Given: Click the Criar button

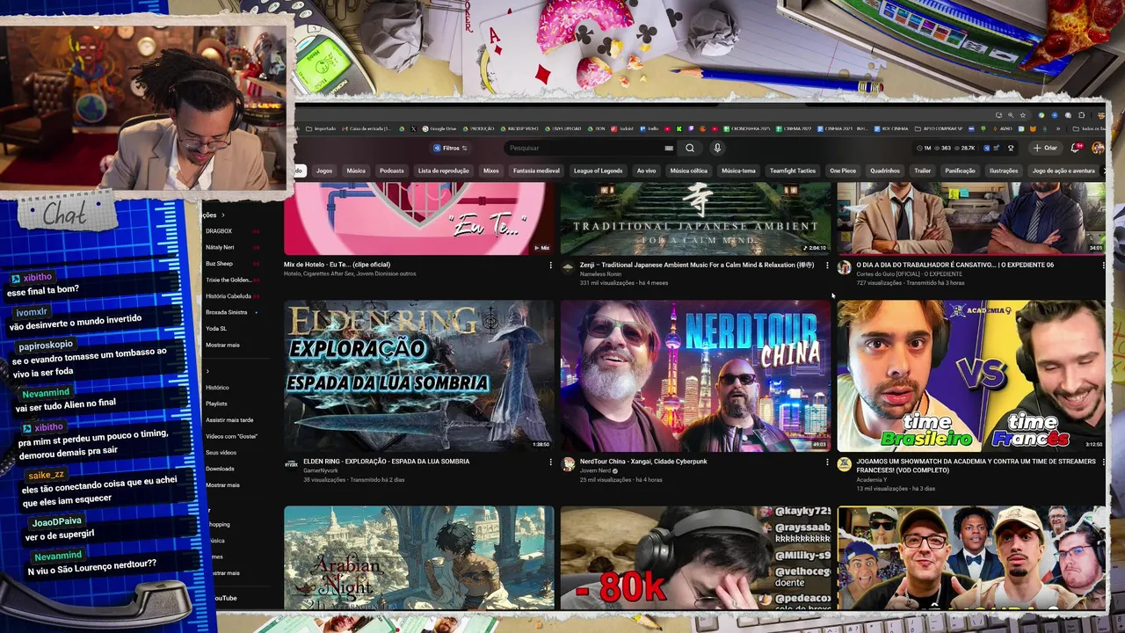Looking at the screenshot, I should [x=1046, y=148].
